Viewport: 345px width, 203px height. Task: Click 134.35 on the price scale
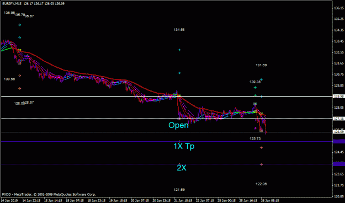point(339,30)
